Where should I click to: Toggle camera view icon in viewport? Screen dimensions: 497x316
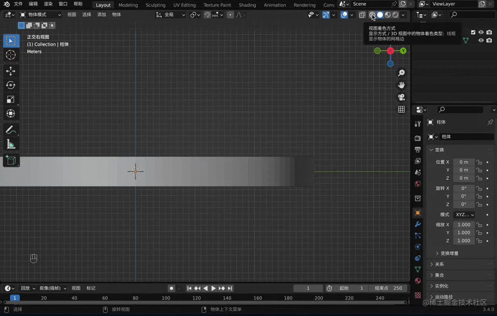point(401,97)
